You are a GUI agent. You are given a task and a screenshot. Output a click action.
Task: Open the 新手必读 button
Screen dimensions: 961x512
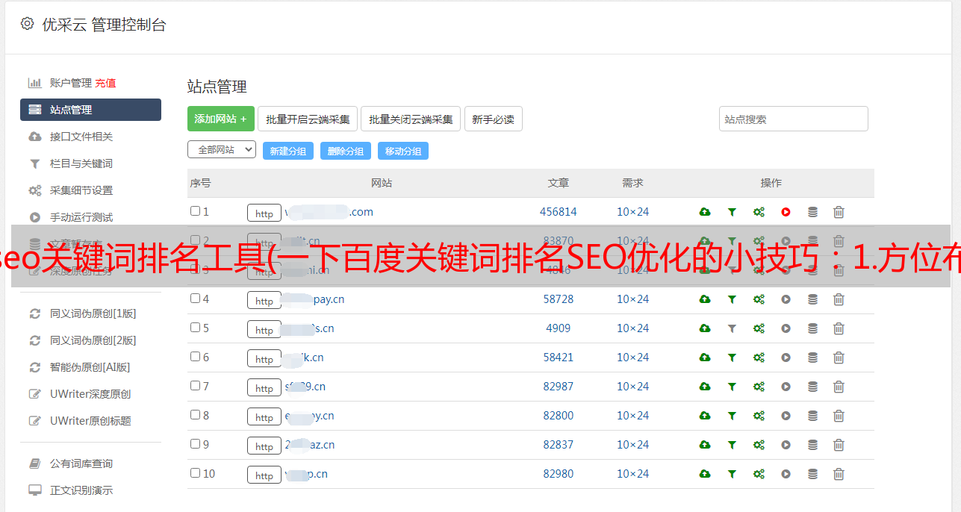point(493,119)
